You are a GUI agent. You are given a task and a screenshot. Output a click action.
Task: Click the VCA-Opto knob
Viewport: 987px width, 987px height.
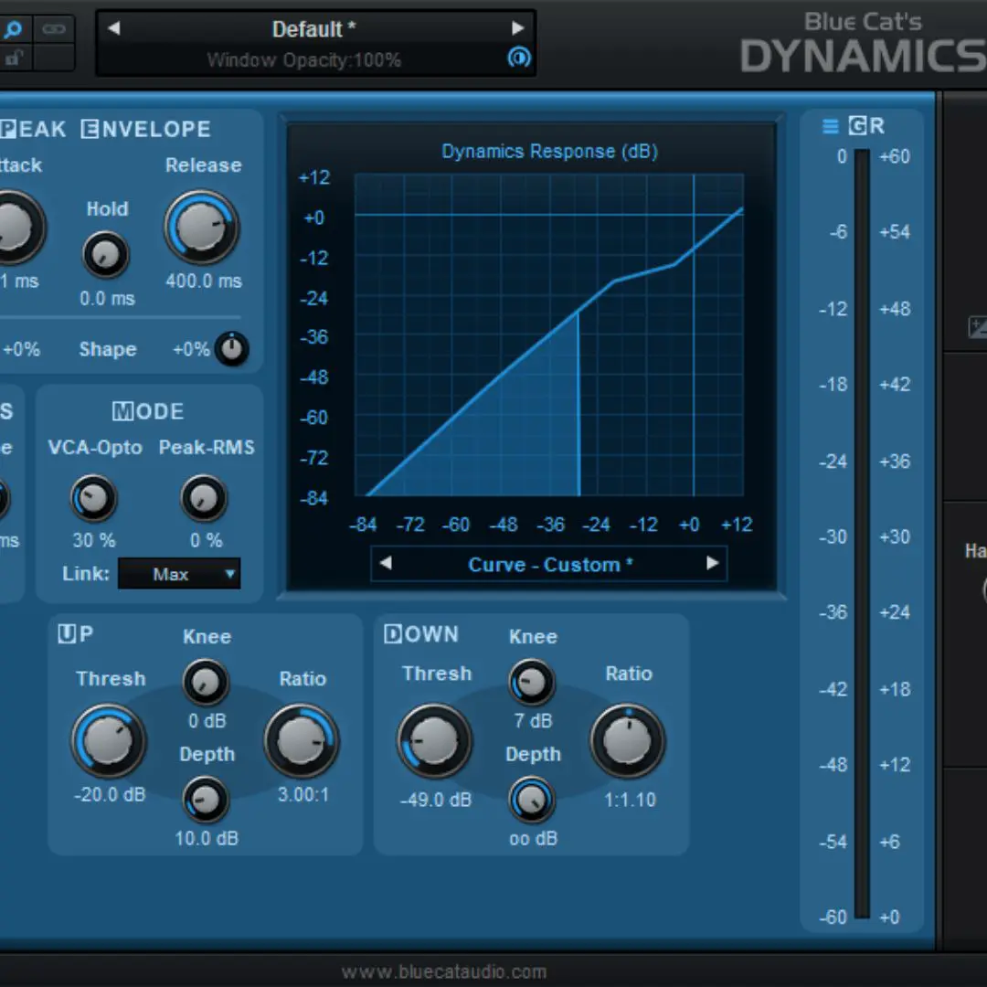coord(93,499)
